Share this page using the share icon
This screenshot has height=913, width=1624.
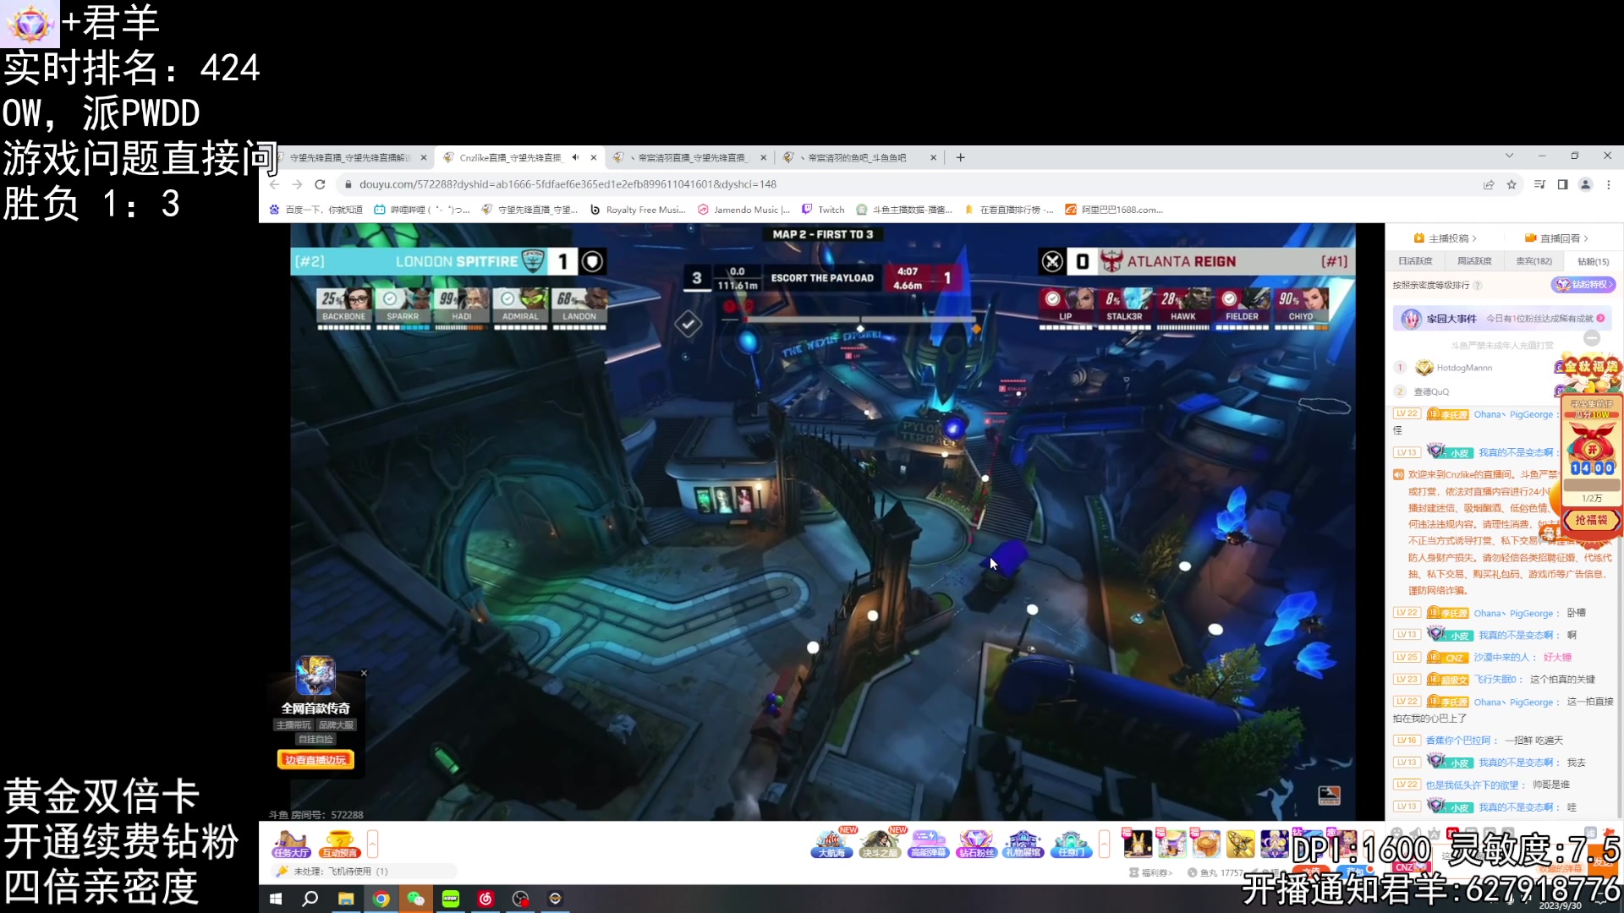(1489, 184)
